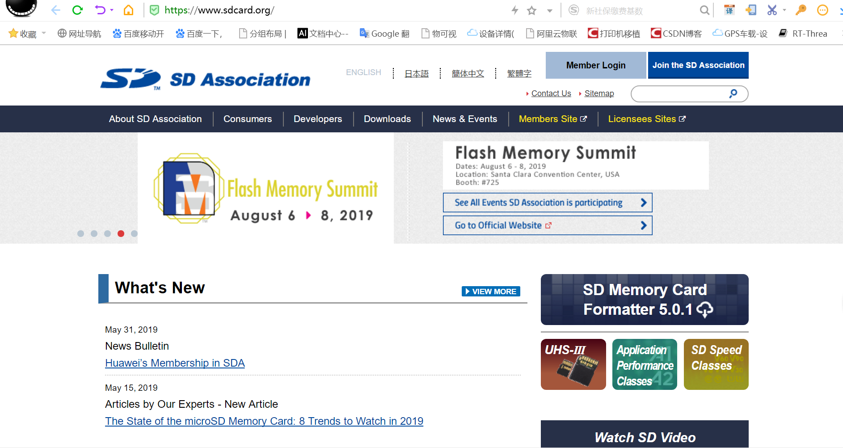
Task: Open the key password manager icon
Action: 801,10
